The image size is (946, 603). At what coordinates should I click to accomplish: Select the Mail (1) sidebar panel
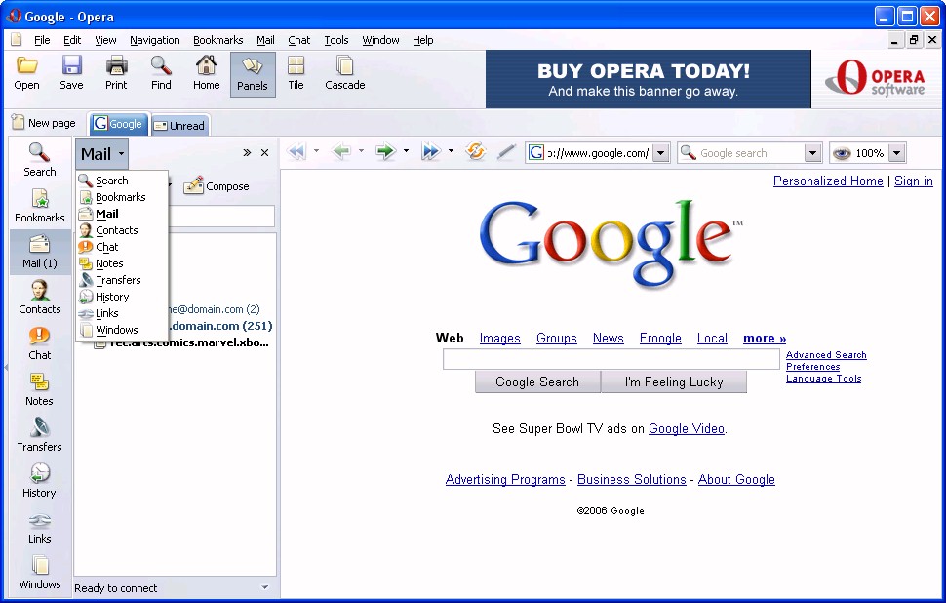40,252
